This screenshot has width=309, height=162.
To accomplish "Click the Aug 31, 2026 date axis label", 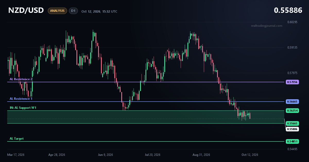I will [x=201, y=155].
